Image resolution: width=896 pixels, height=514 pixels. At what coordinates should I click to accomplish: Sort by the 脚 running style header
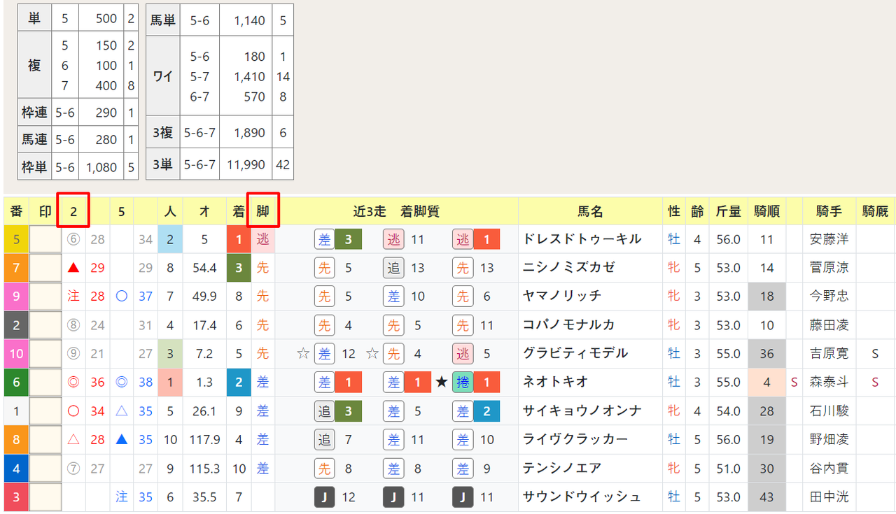[x=262, y=210]
